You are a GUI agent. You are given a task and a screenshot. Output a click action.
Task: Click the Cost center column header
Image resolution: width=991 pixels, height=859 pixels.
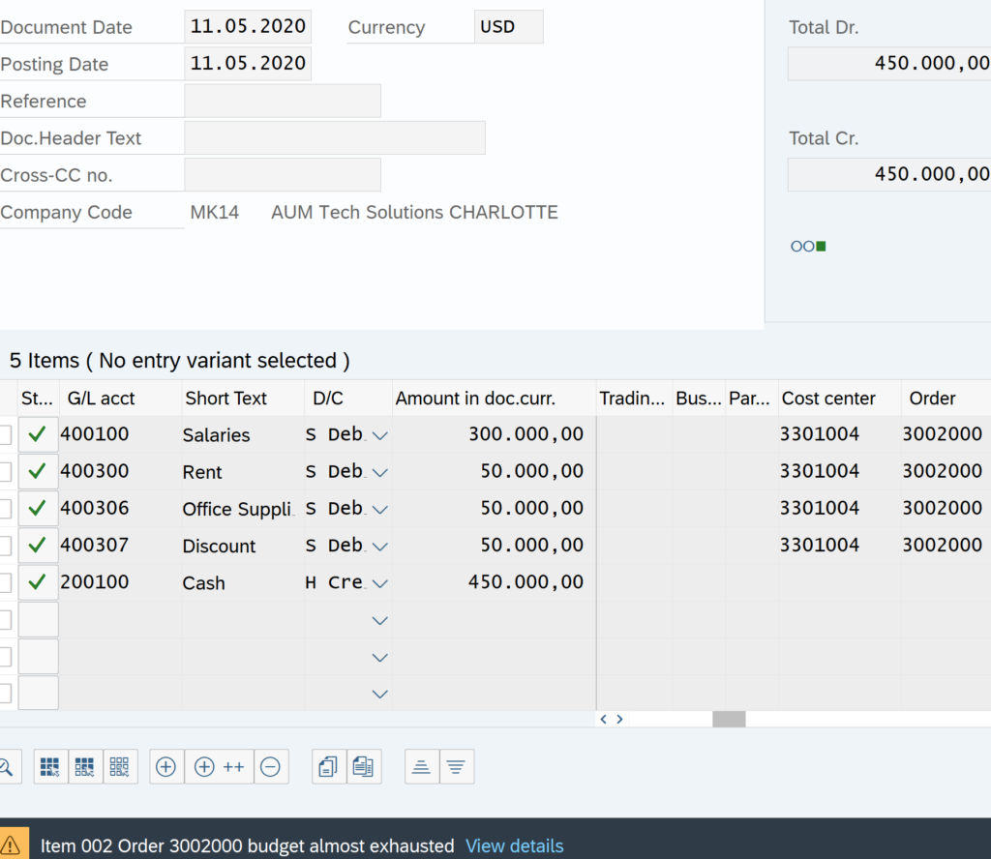[x=840, y=398]
